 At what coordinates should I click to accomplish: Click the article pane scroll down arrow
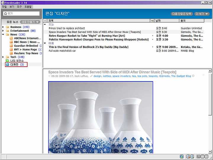(210, 151)
